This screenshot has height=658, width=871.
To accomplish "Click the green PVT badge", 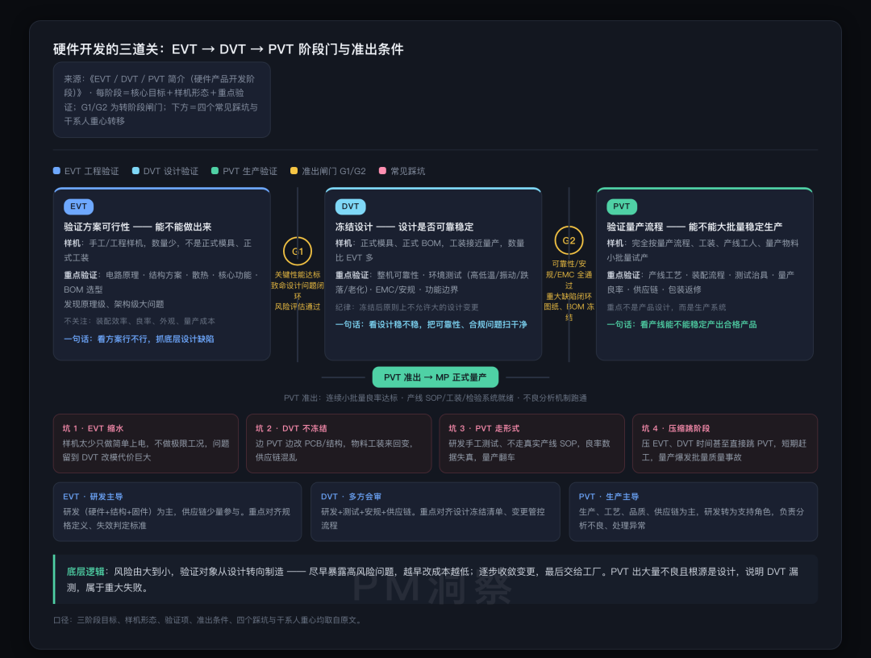I will tap(622, 206).
